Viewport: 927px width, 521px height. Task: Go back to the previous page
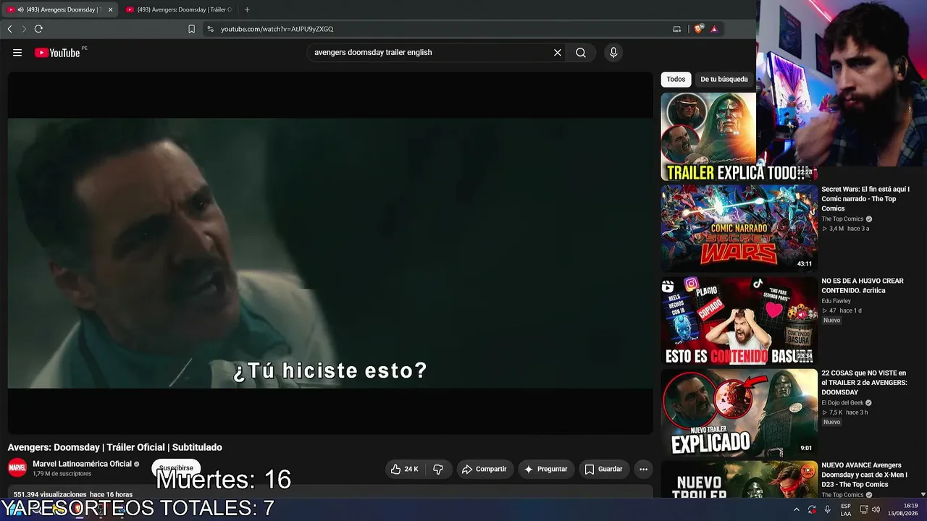tap(9, 29)
